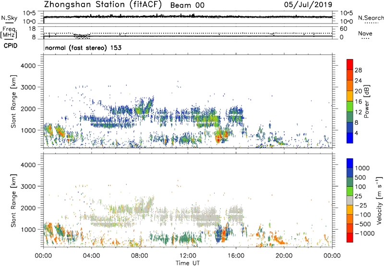Click the N.Sky legend label
The width and height of the screenshot is (384, 266).
coord(9,18)
